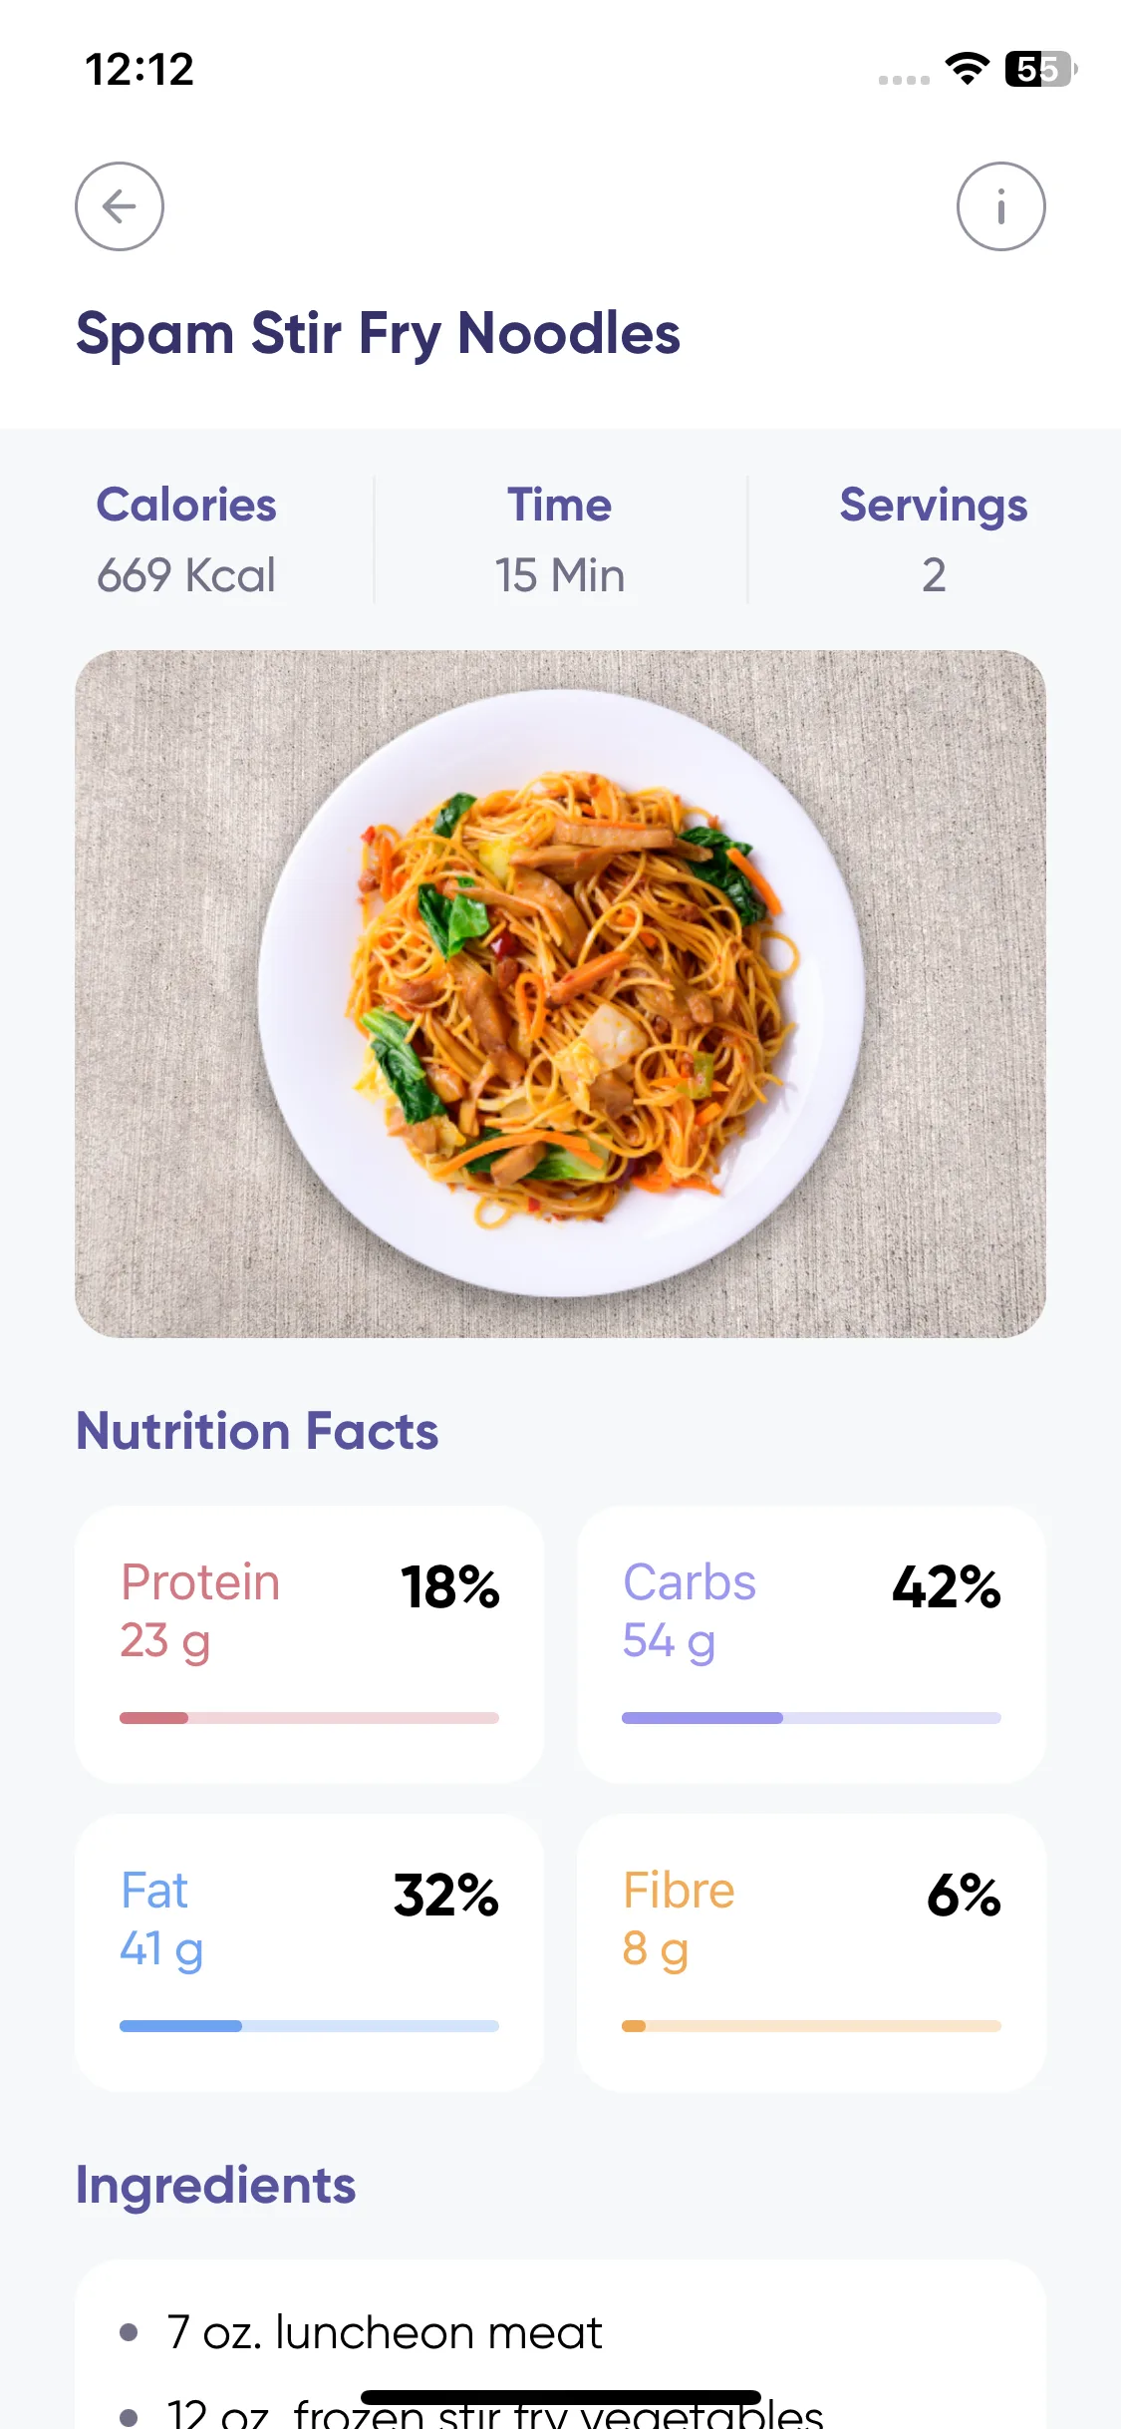Select the 7 oz. luncheon meat ingredient
Viewport: 1121px width, 2429px height.
coord(384,2333)
